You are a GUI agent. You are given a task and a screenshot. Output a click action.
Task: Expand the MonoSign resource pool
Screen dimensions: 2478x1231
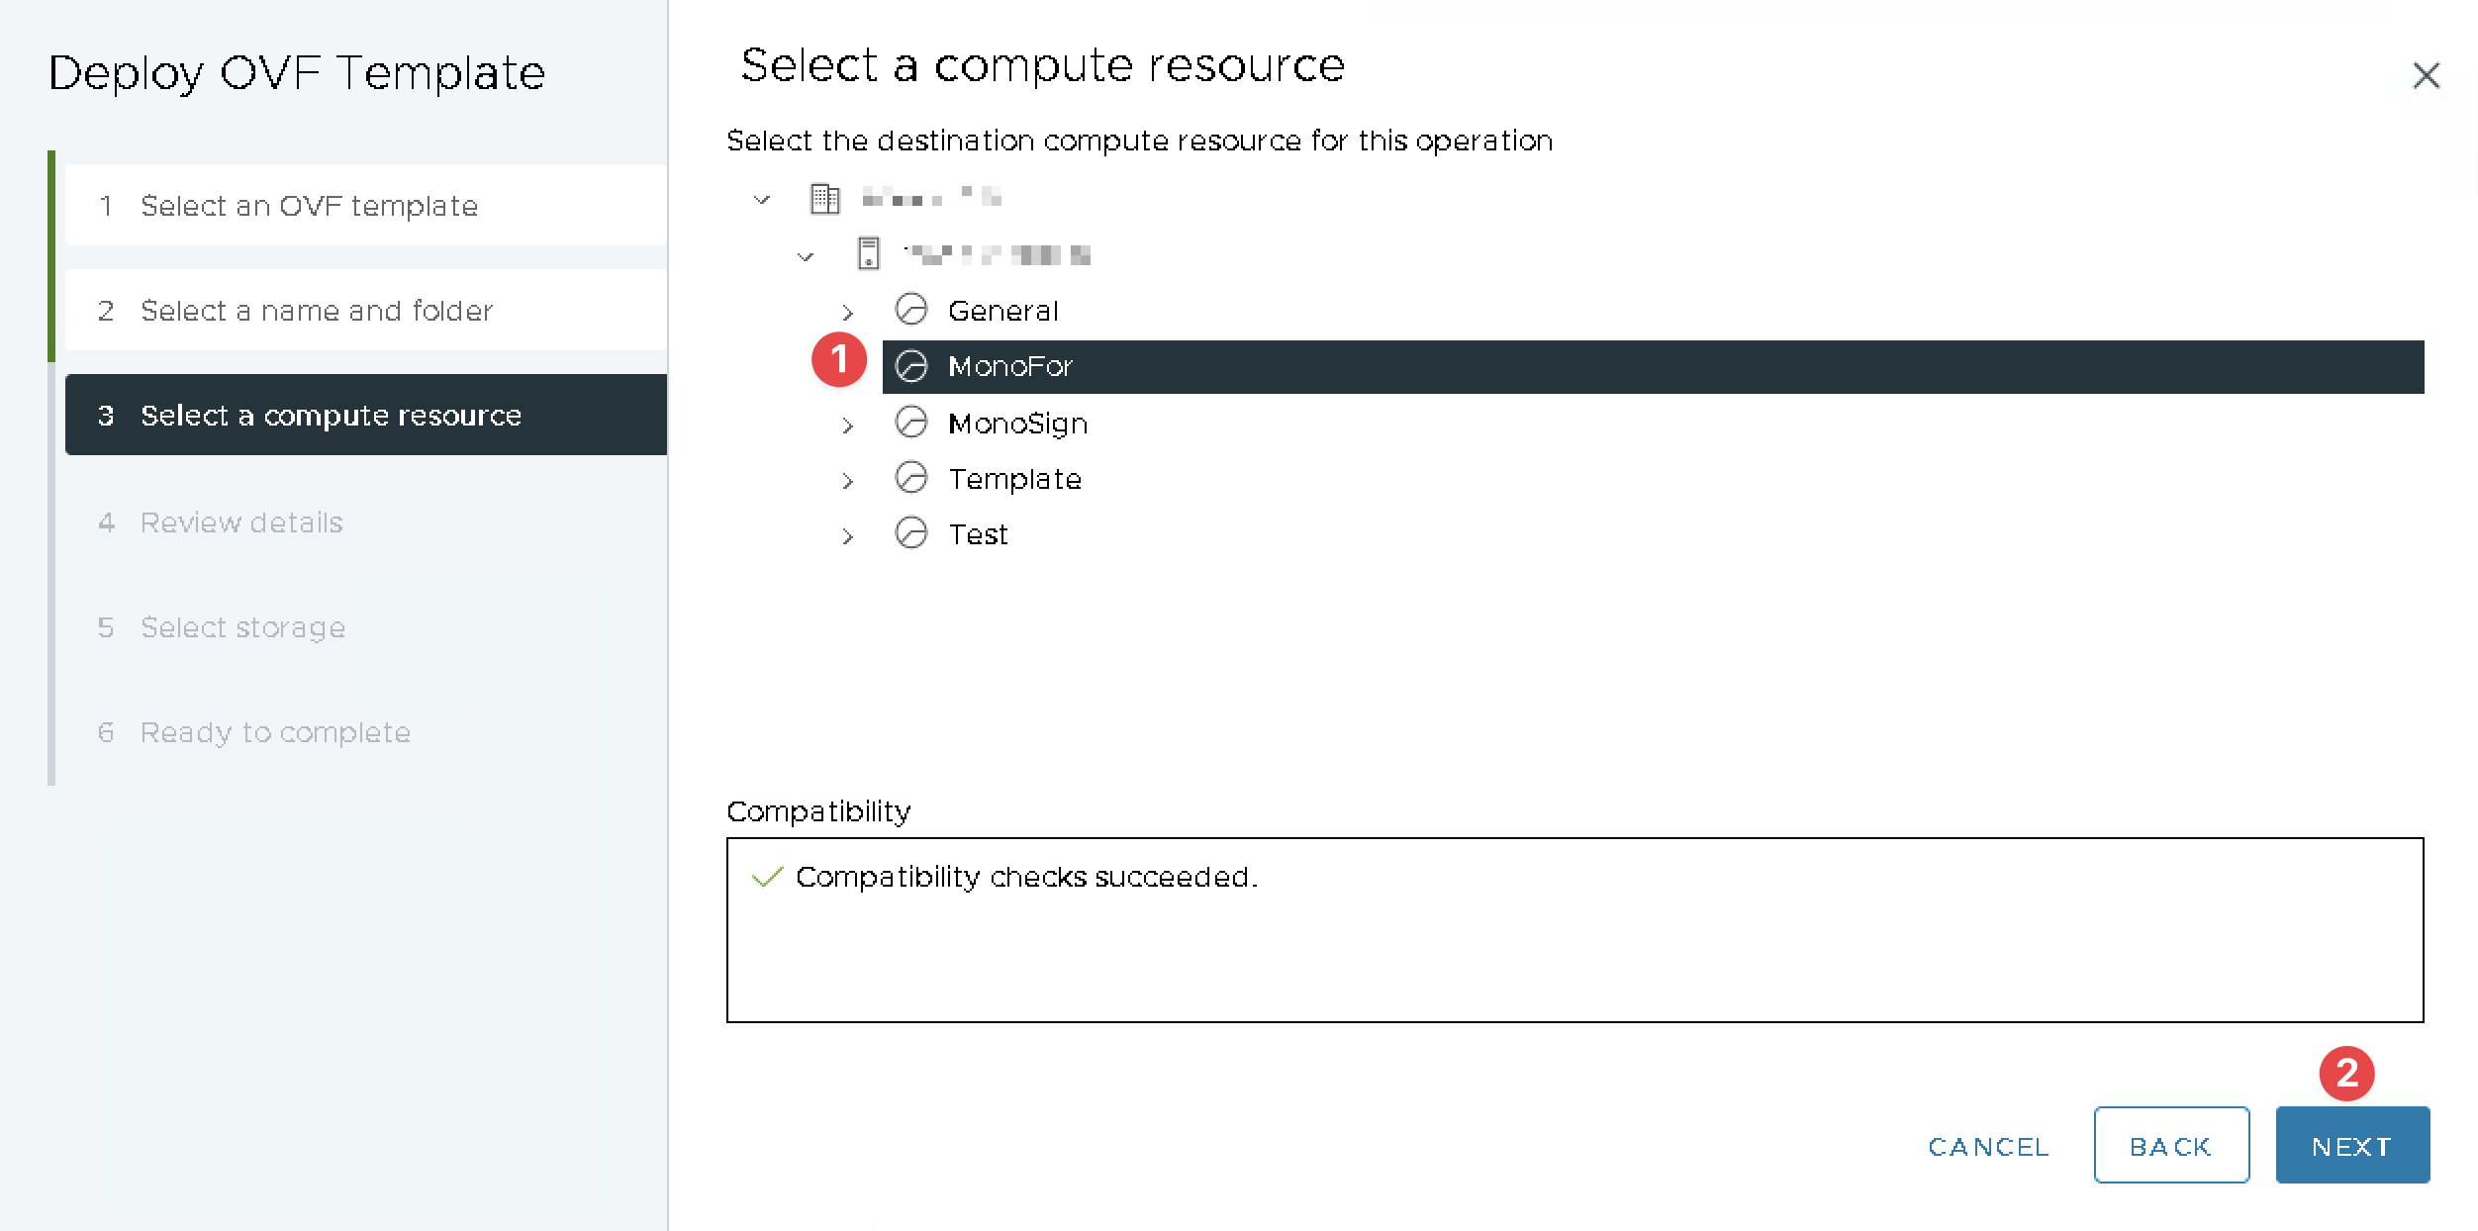pyautogui.click(x=847, y=426)
